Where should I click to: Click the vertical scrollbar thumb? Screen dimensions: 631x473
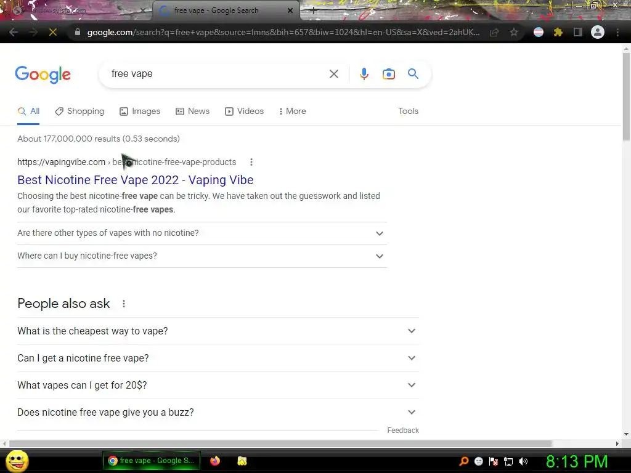point(626,97)
